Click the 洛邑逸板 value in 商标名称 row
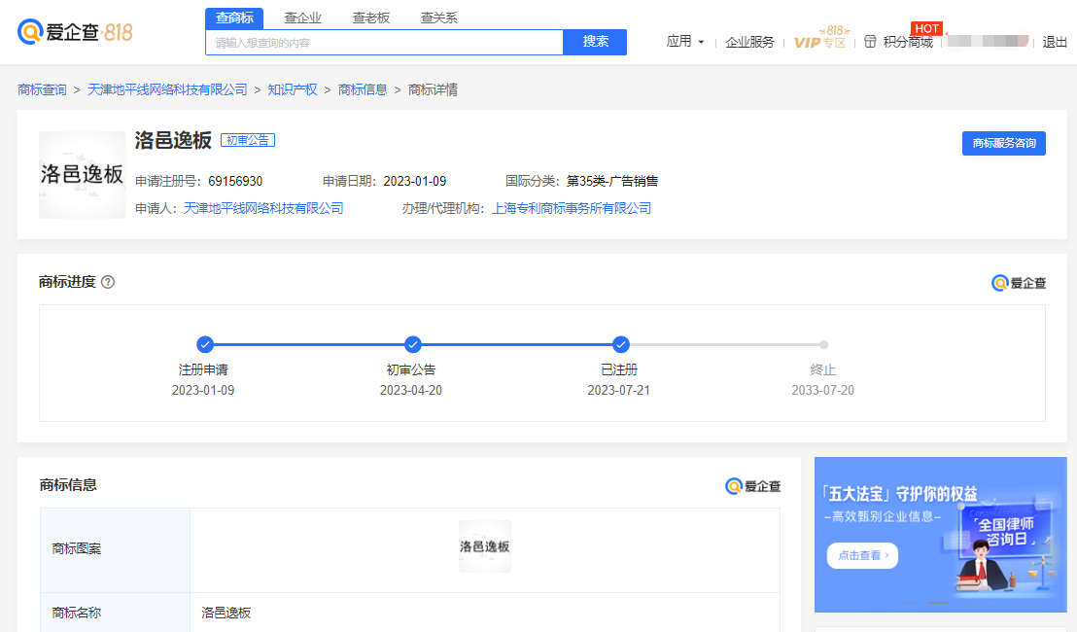This screenshot has width=1077, height=632. pos(226,613)
